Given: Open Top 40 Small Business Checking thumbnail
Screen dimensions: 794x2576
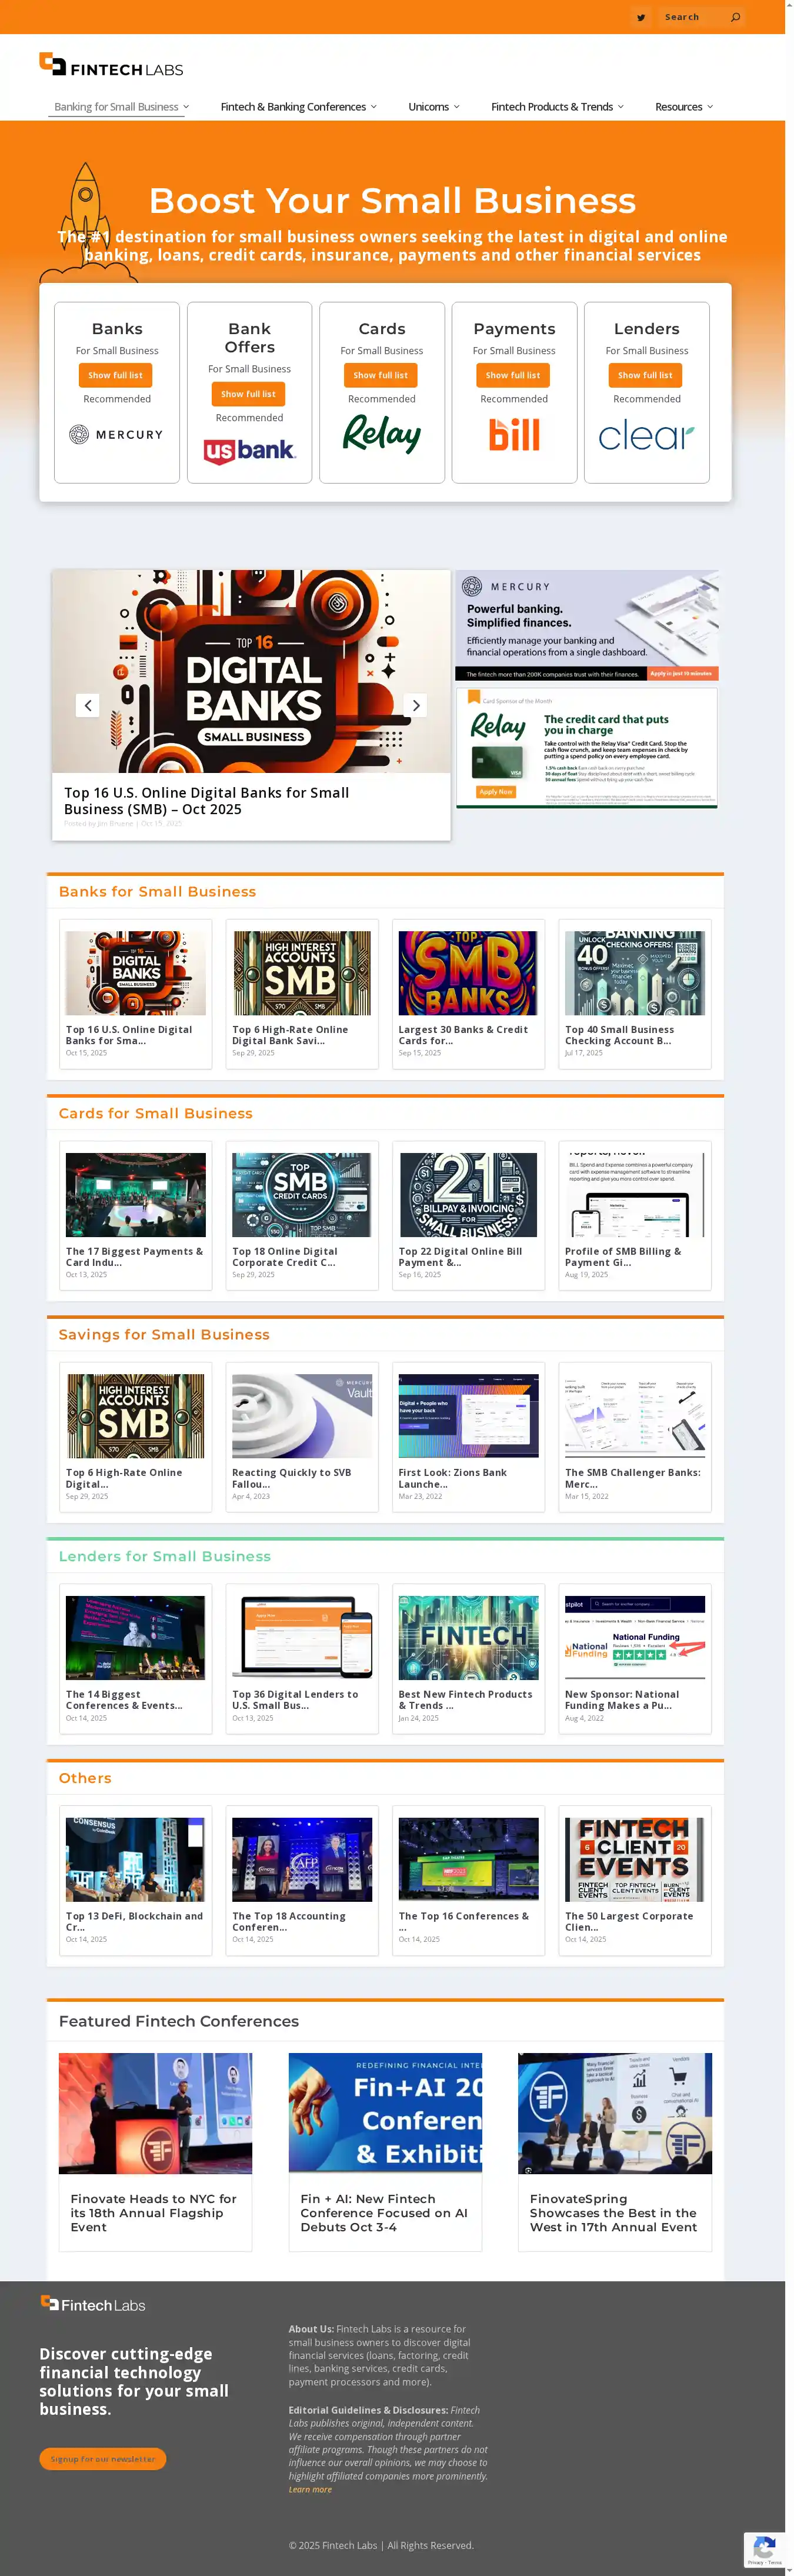Looking at the screenshot, I should click(634, 973).
